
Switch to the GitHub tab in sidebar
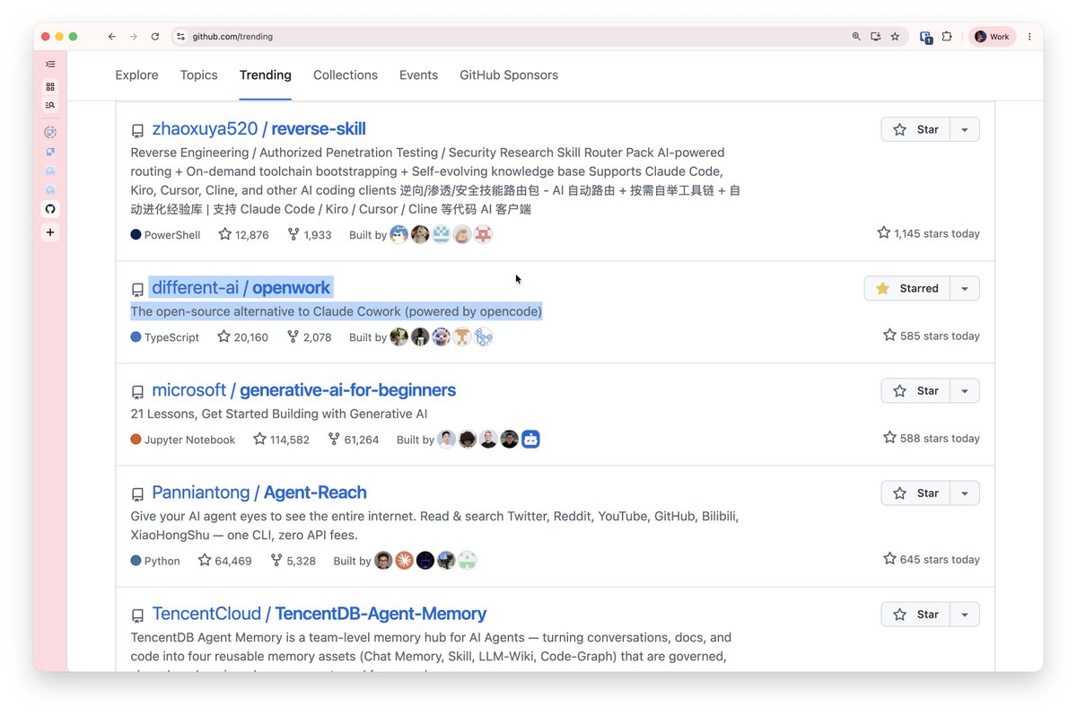[50, 209]
